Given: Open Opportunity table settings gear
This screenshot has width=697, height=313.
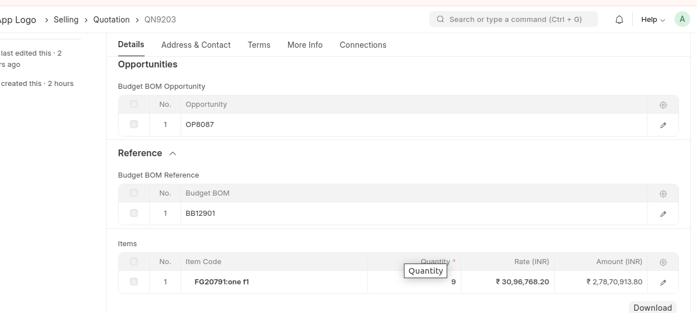Looking at the screenshot, I should [x=663, y=105].
